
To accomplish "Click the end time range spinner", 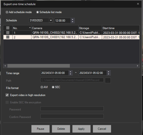I will pos(109,73).
